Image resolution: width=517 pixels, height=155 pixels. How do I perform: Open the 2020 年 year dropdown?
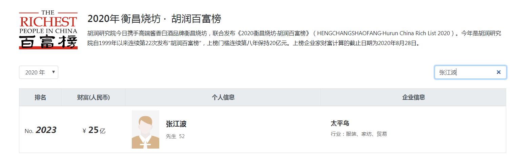[39, 72]
